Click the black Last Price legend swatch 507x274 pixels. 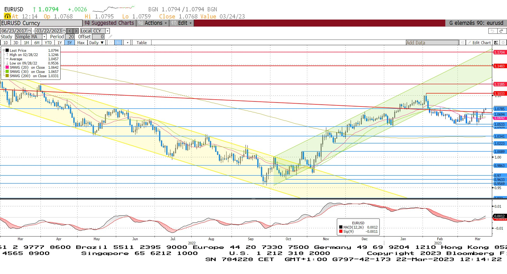[x=7, y=50]
